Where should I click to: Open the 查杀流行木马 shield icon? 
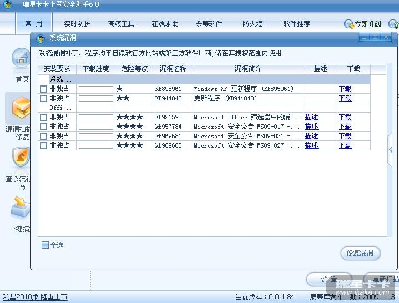[x=21, y=157]
